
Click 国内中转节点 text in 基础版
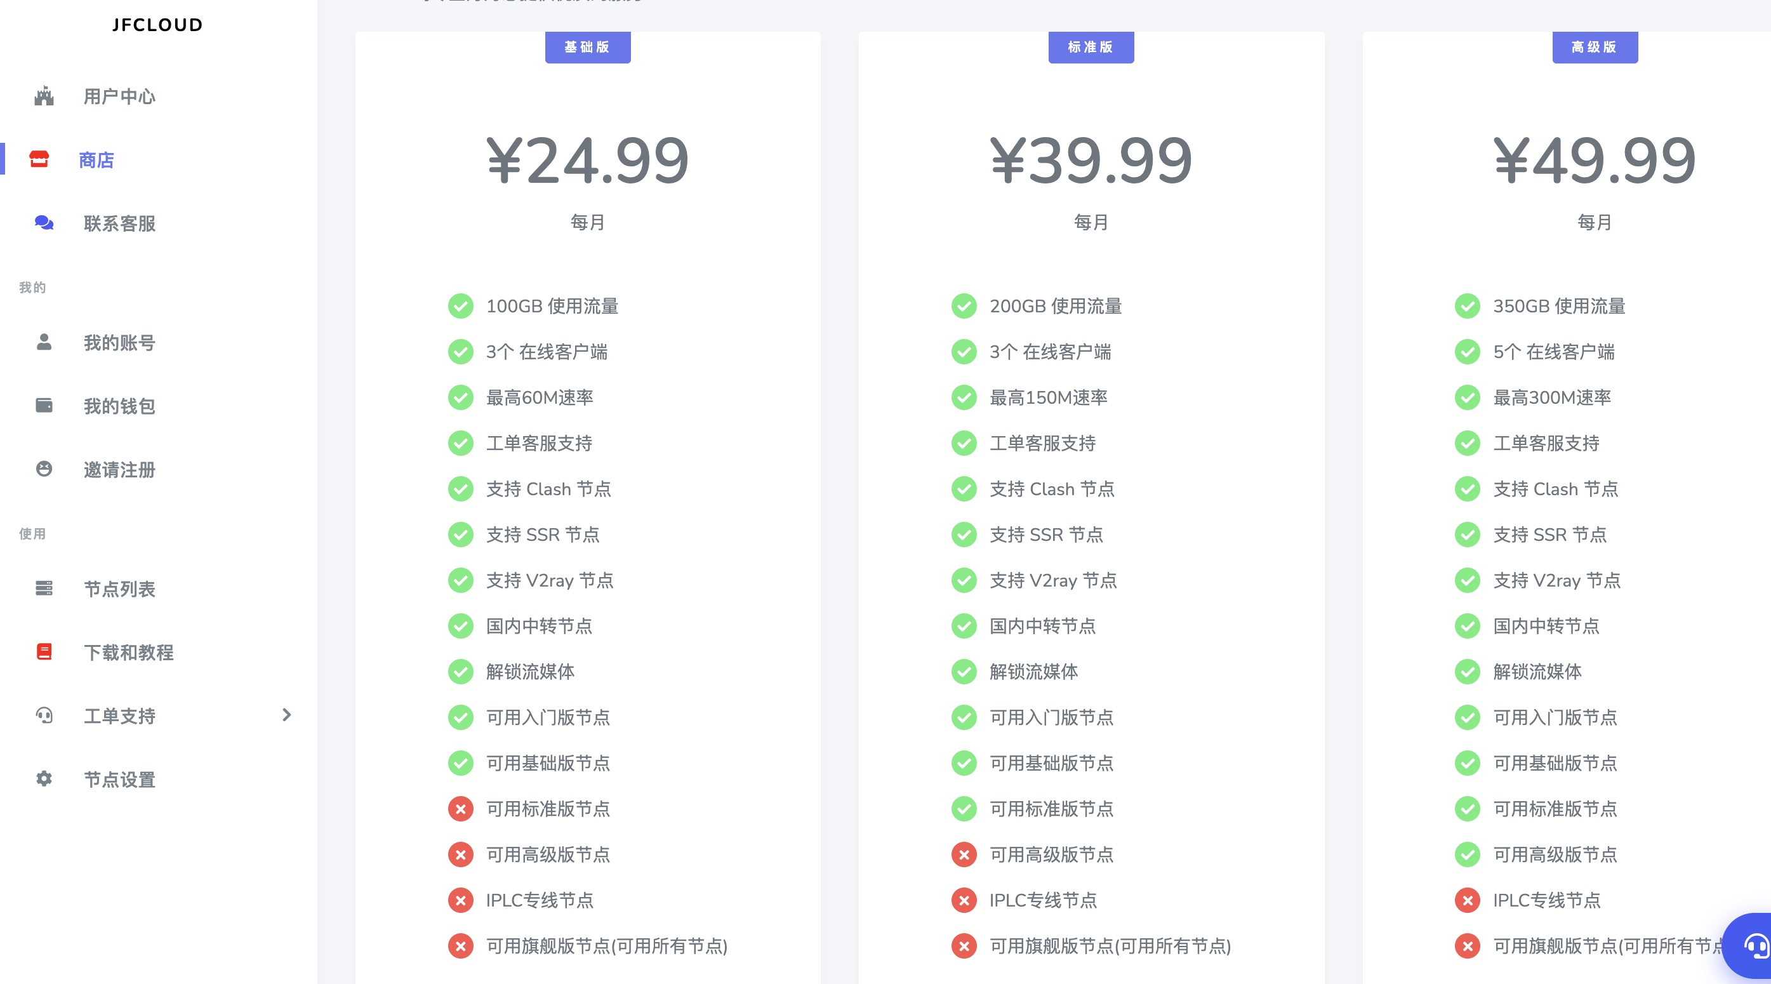click(539, 626)
